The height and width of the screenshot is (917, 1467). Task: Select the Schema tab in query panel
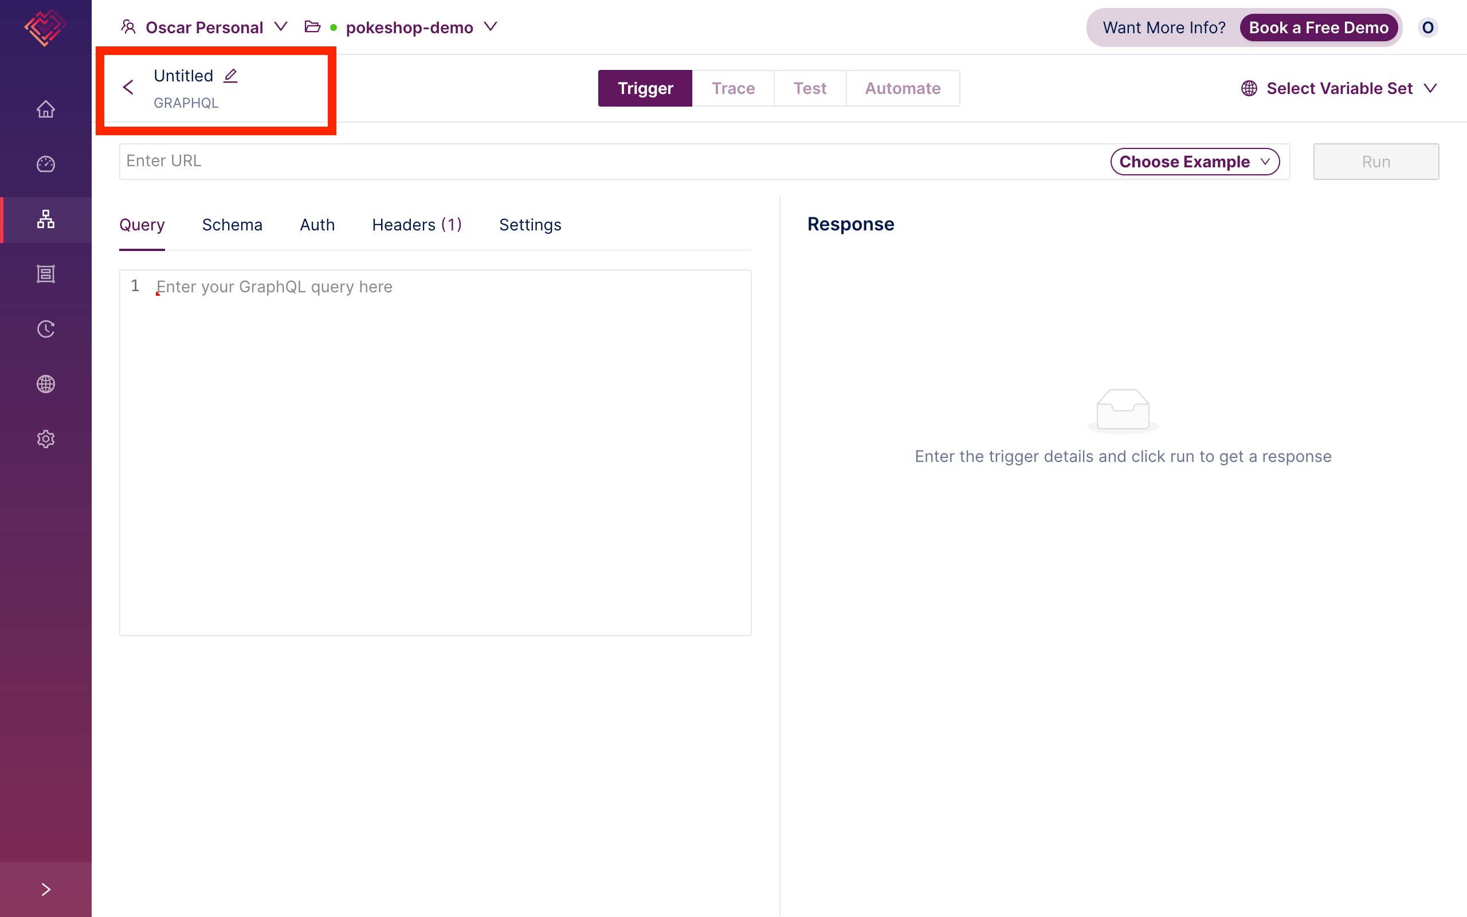[x=232, y=224]
